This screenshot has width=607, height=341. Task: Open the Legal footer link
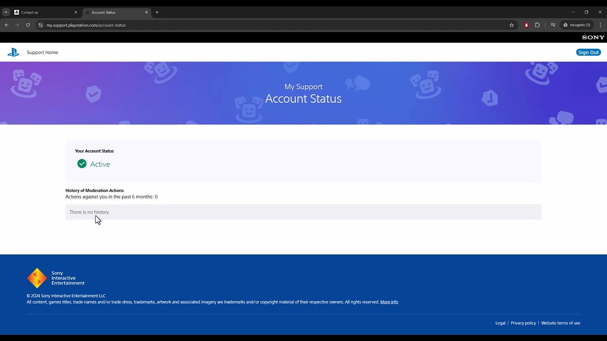point(500,323)
